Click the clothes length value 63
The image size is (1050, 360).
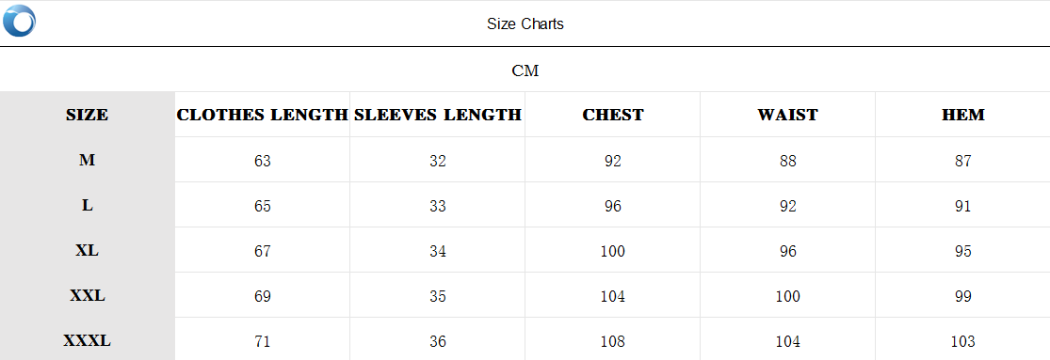263,161
